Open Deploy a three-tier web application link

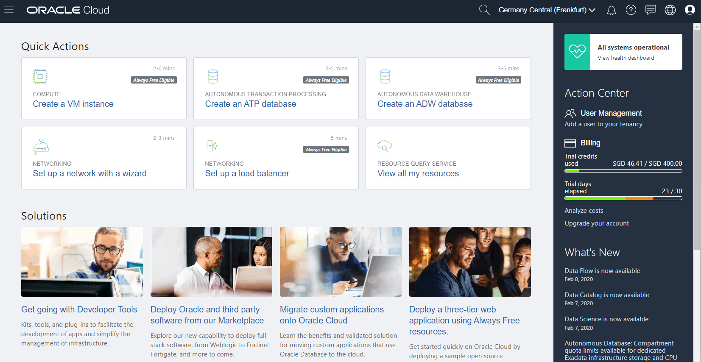pyautogui.click(x=464, y=320)
